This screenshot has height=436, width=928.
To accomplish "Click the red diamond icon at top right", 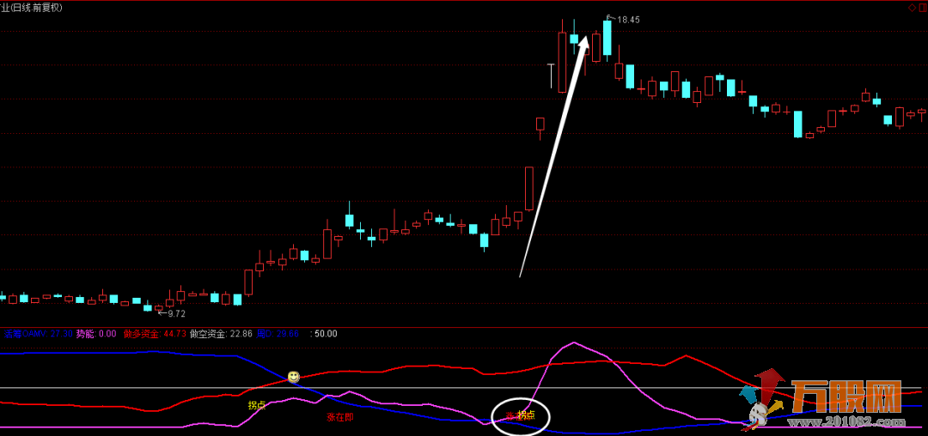I will (x=912, y=8).
